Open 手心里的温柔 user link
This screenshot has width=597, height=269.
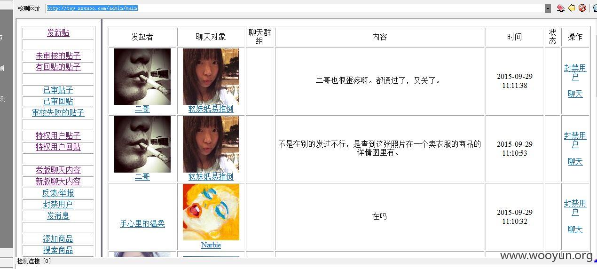coord(142,224)
